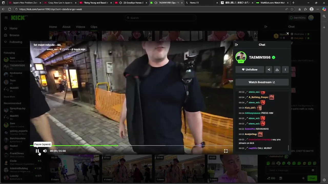Viewport: 328px width, 184px height.
Task: Open the clip thumbnail with 4 views
Action: (x=127, y=169)
